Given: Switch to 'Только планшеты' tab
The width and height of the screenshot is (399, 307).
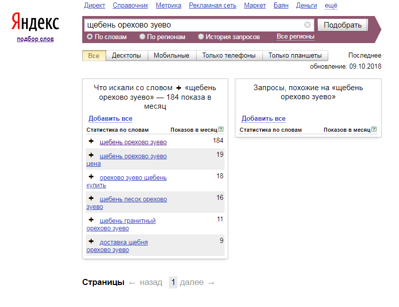Looking at the screenshot, I should tap(295, 56).
